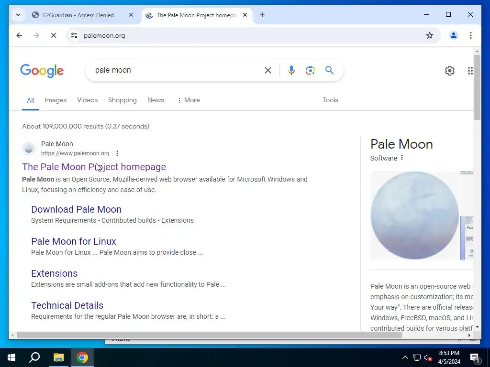Click the vertical scrollbar thumb

coord(477,87)
